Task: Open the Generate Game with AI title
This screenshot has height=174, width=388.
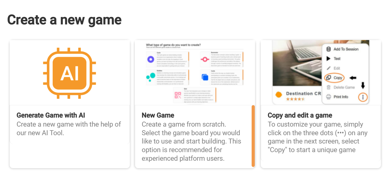Action: tap(51, 115)
